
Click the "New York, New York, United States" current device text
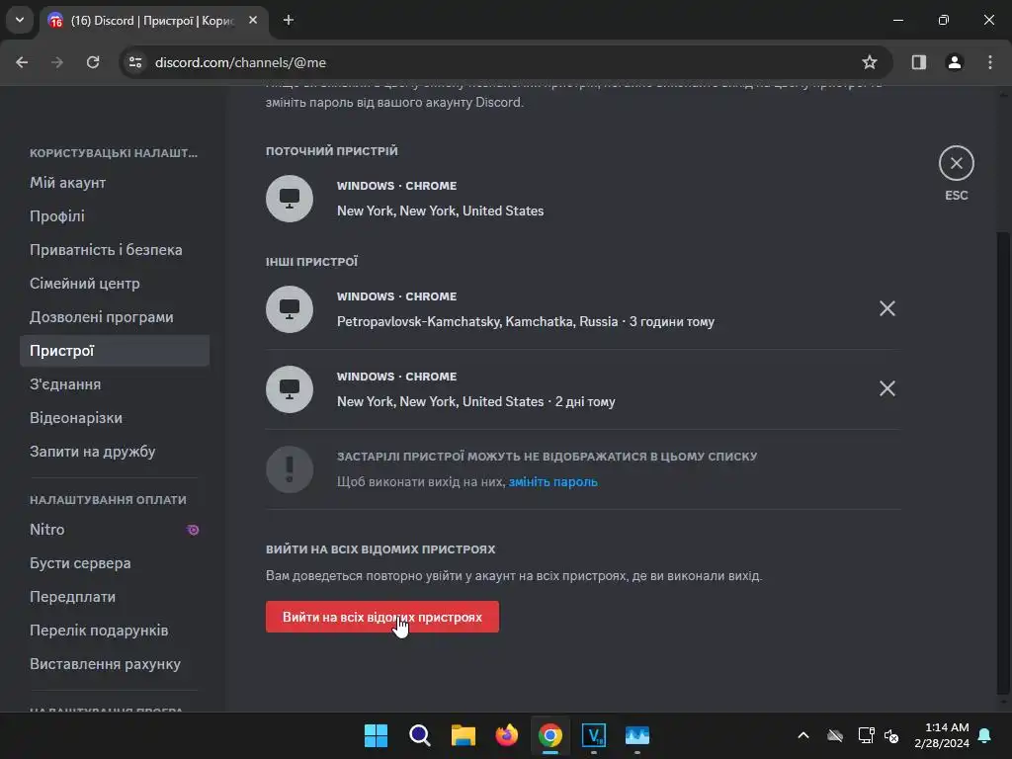pyautogui.click(x=440, y=211)
